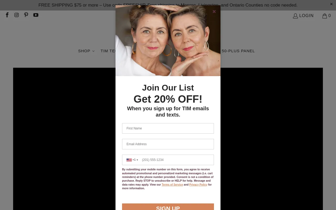This screenshot has width=336, height=210.
Task: Click the SIGN UP button
Action: pos(168,207)
